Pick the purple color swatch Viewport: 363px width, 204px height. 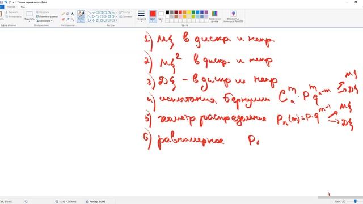point(206,12)
